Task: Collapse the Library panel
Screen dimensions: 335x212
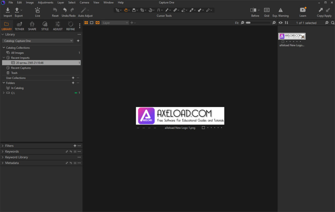Action: point(3,34)
